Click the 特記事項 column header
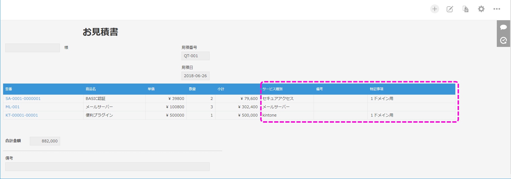Screen dimensions: 511x179 (377, 89)
